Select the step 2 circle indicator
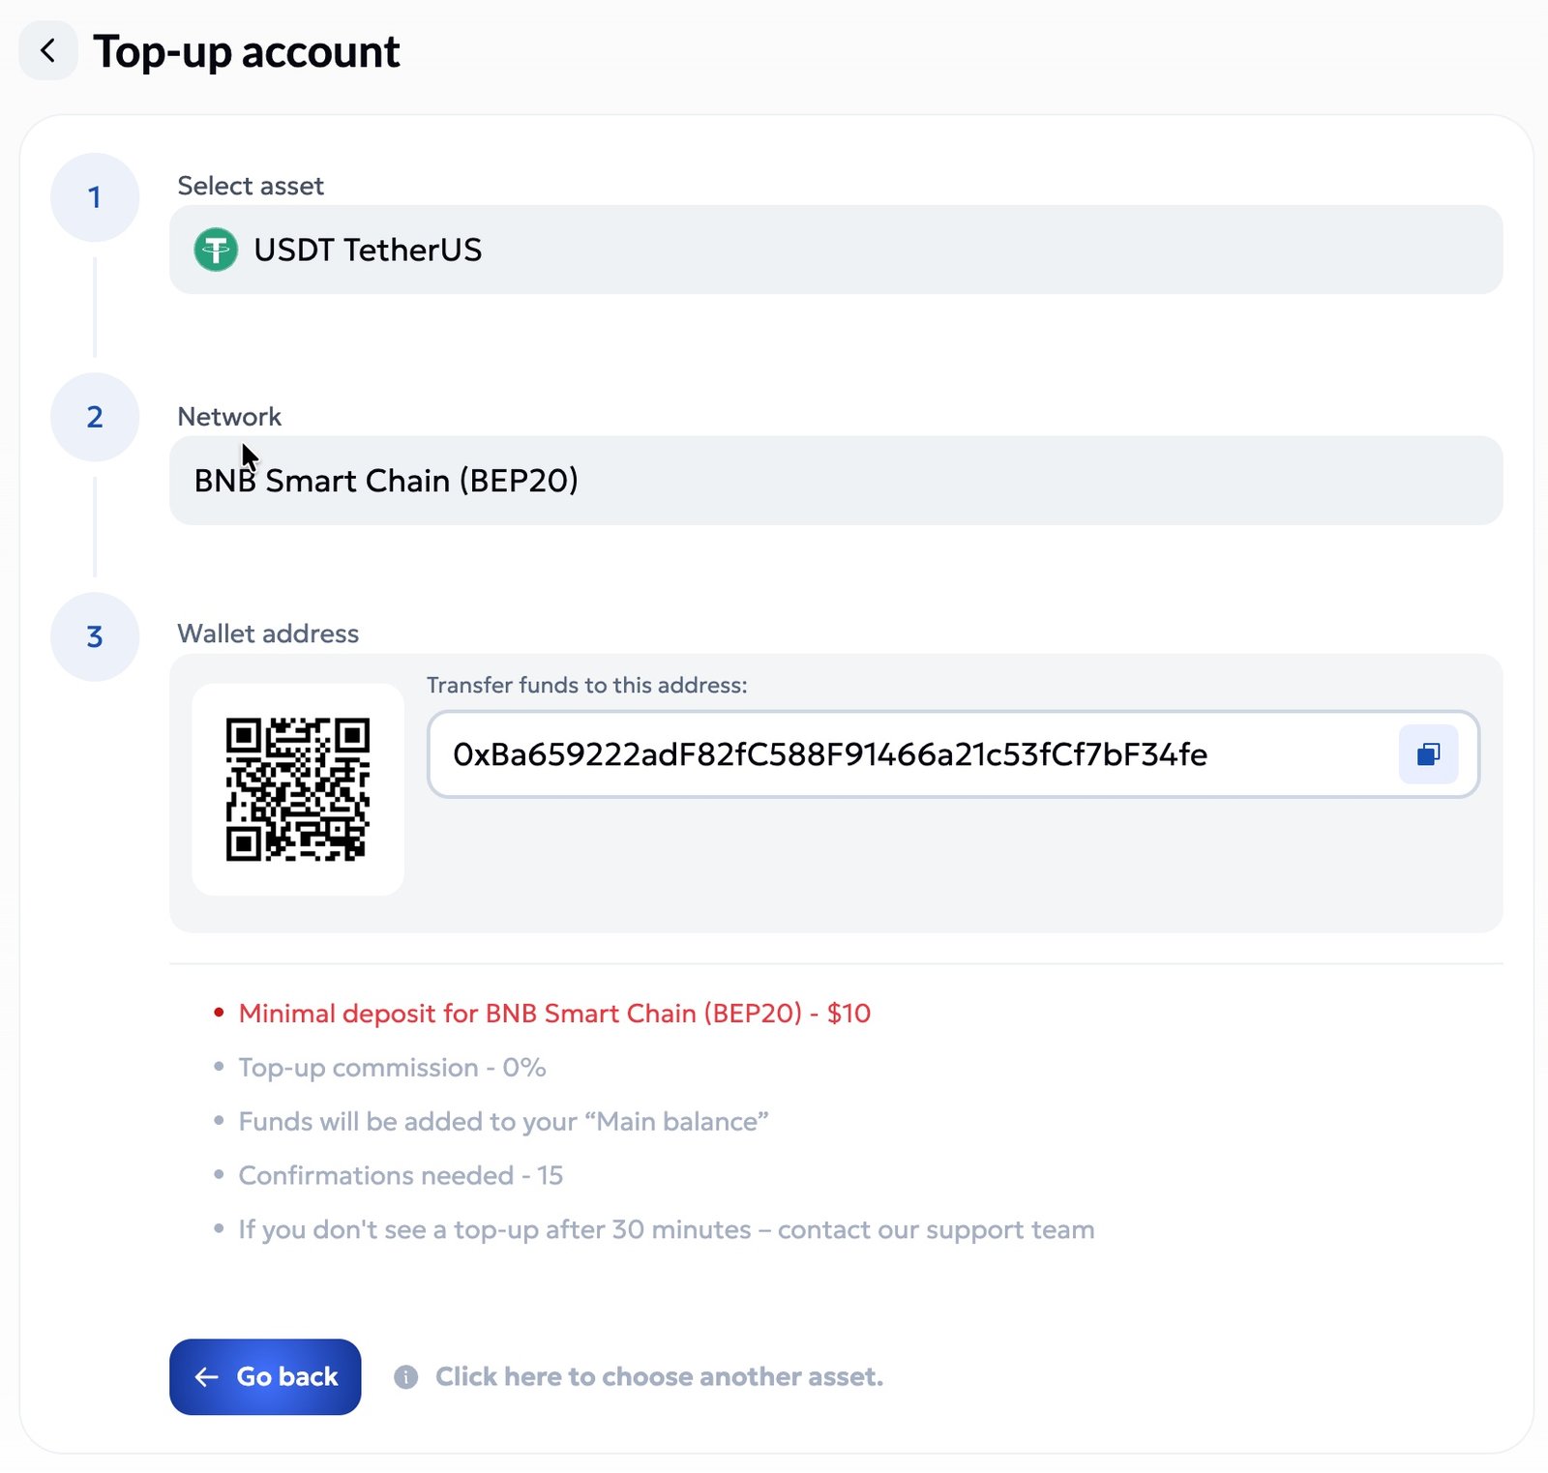This screenshot has width=1548, height=1473. coord(95,417)
